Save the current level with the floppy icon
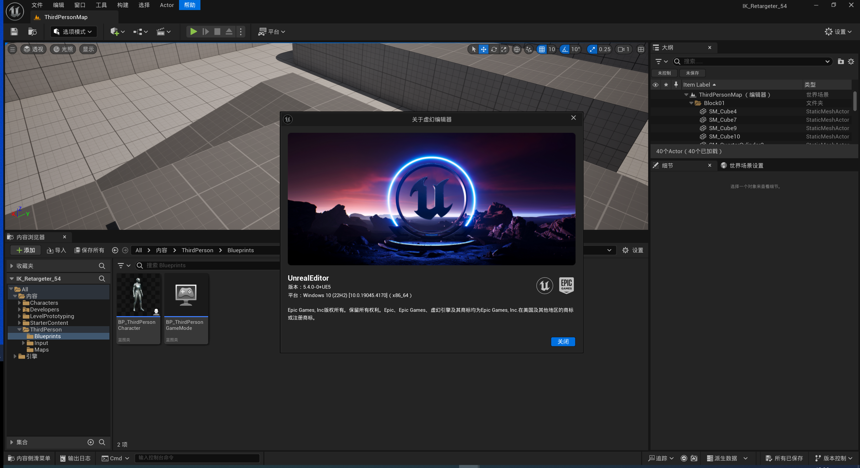The image size is (860, 468). (x=14, y=32)
